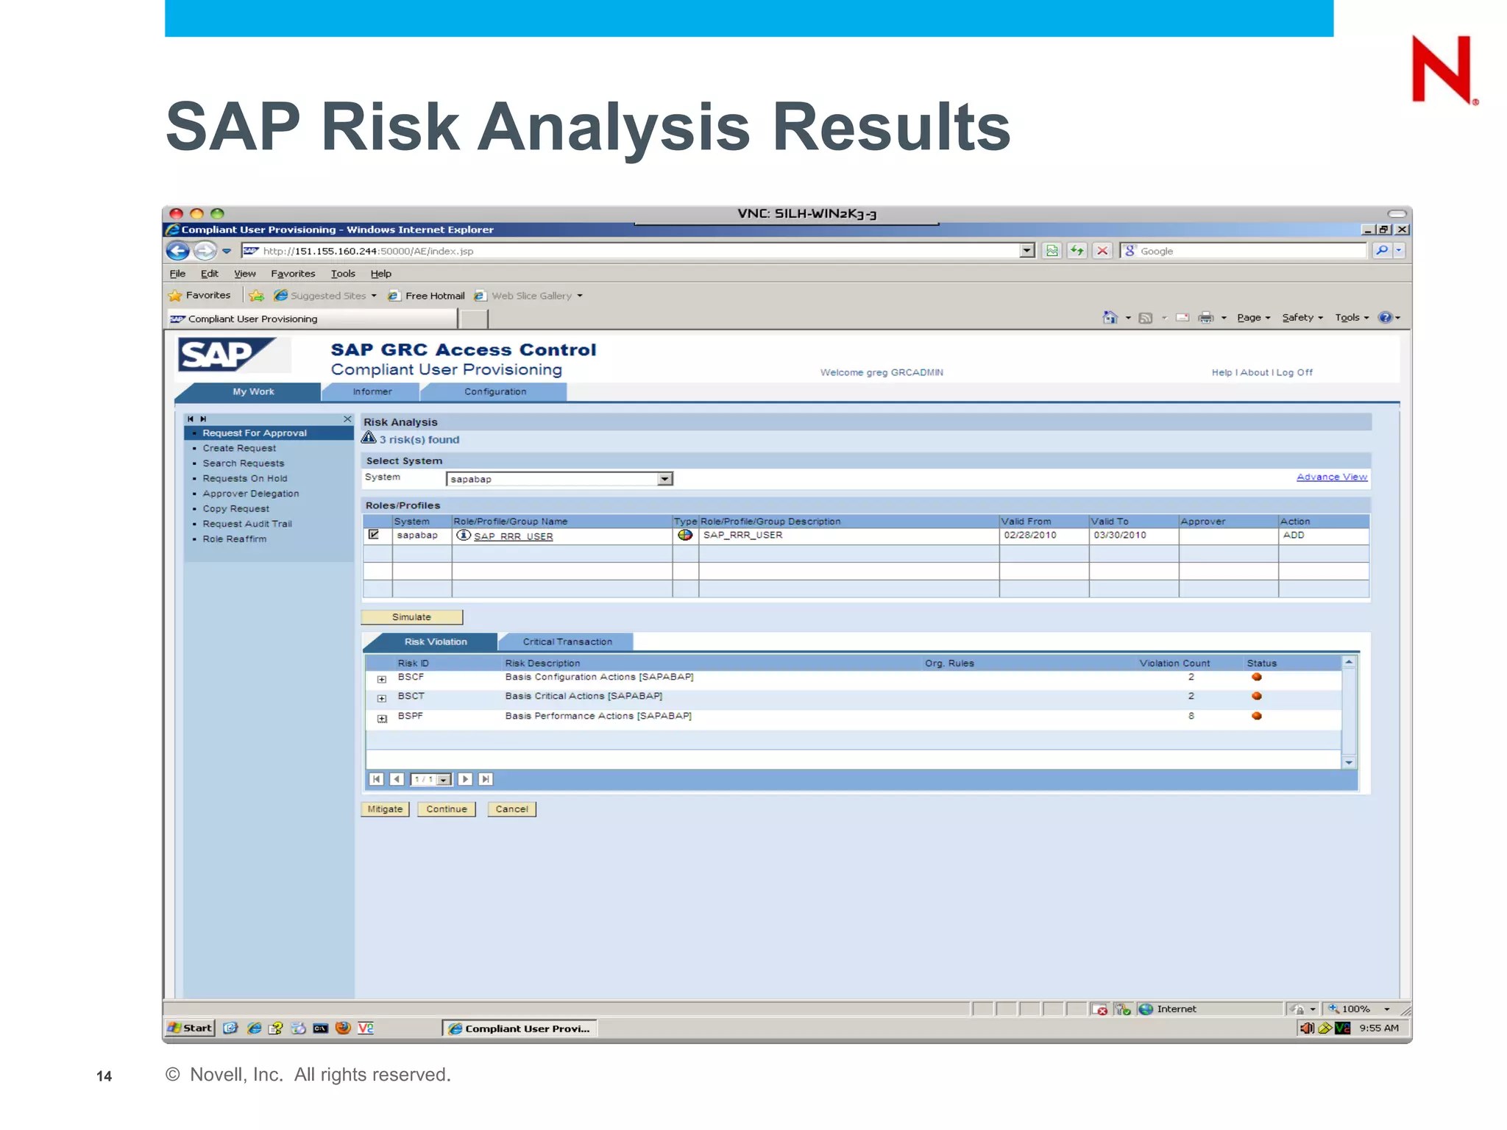
Task: Toggle the sapabap role row checkbox
Action: tap(374, 535)
